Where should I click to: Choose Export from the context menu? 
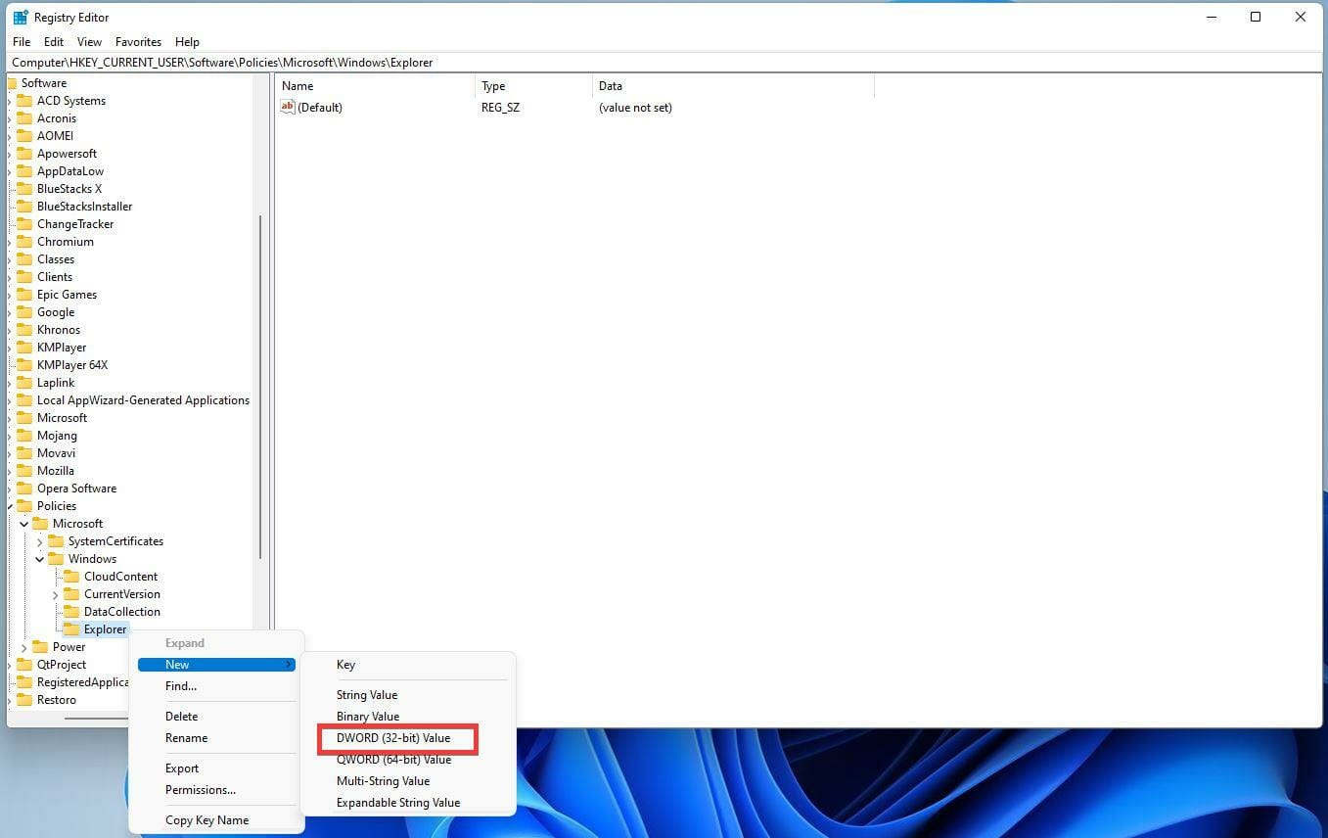coord(181,768)
